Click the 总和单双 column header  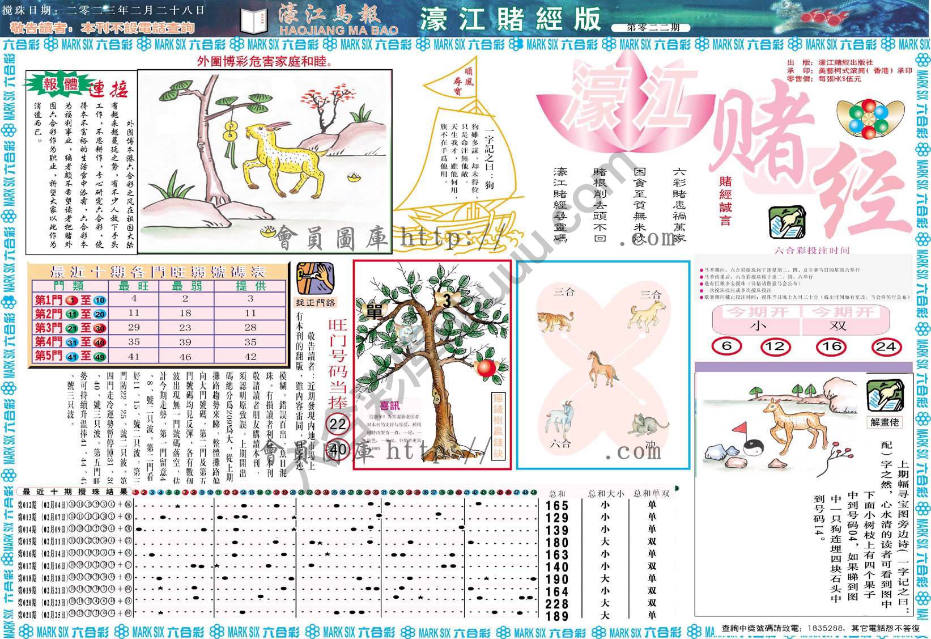tap(652, 493)
